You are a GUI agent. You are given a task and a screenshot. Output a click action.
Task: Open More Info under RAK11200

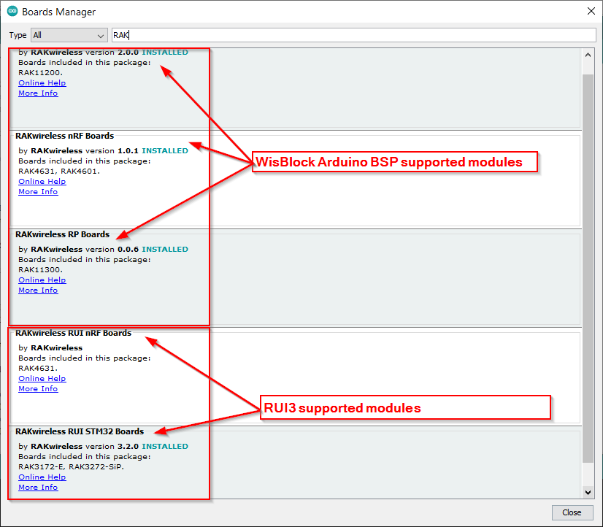click(38, 93)
